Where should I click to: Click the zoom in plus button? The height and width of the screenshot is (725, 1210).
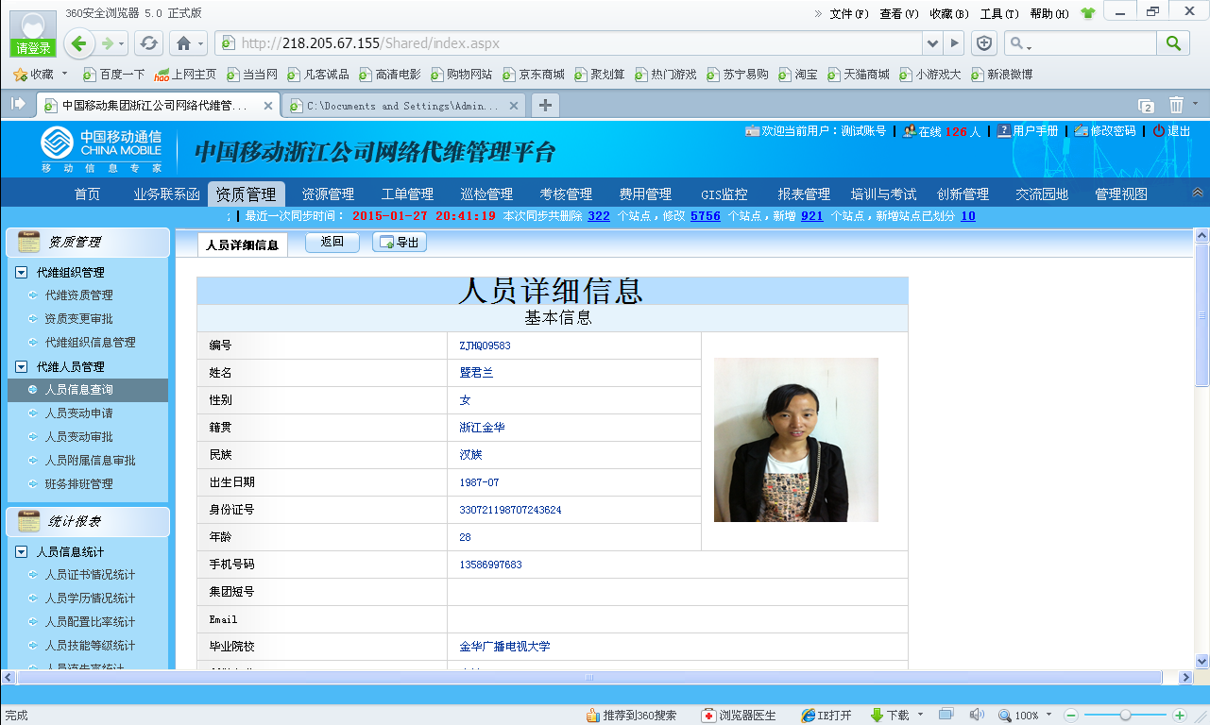(x=1180, y=716)
